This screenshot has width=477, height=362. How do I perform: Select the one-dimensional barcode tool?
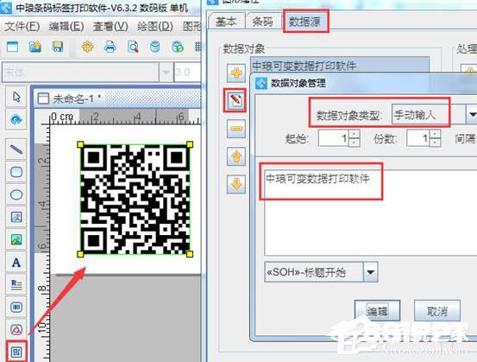click(x=16, y=308)
